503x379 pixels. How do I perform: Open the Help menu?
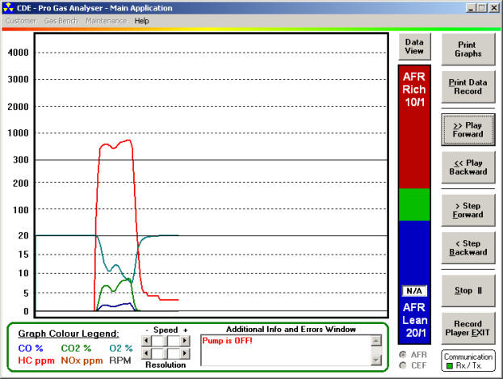click(142, 20)
